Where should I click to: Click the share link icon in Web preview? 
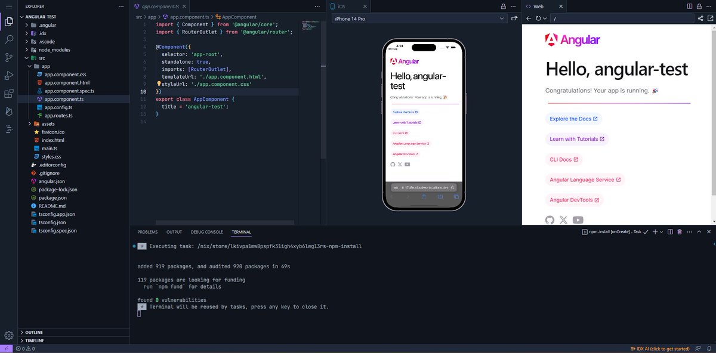tap(700, 18)
